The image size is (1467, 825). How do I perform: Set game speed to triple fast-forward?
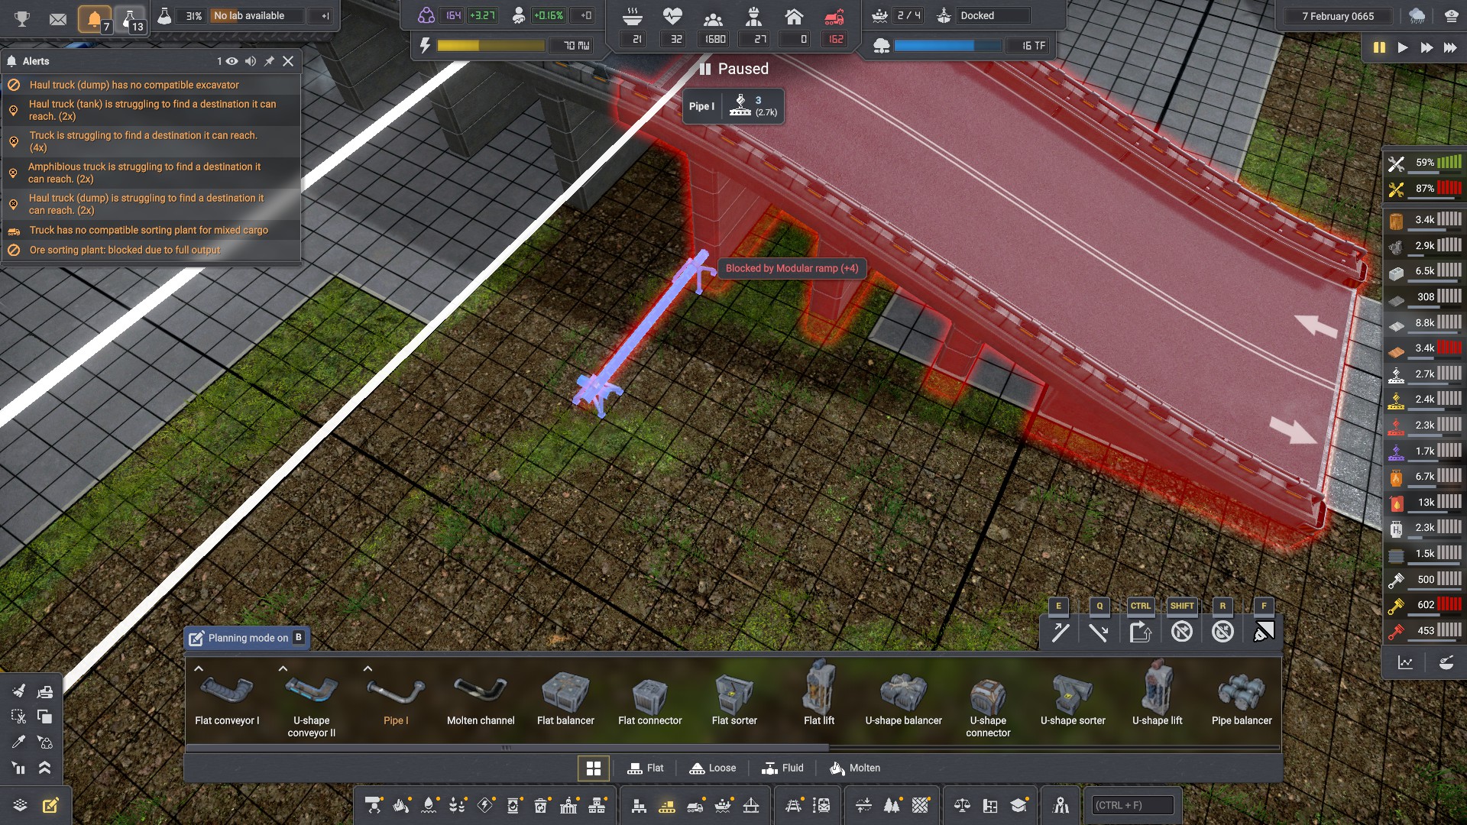click(1450, 47)
